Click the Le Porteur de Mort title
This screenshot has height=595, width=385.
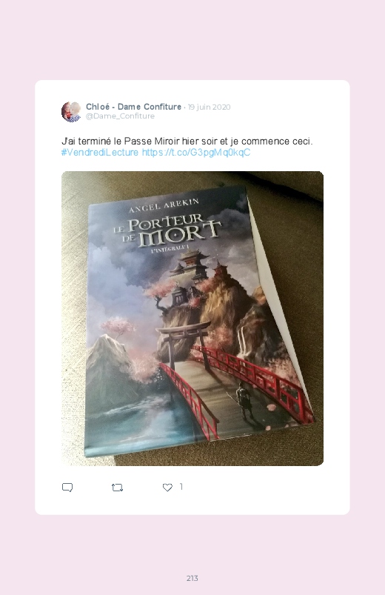[167, 231]
